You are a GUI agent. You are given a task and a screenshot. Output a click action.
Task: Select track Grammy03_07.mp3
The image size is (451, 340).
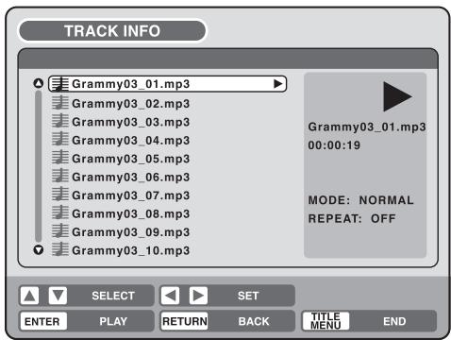click(x=130, y=195)
